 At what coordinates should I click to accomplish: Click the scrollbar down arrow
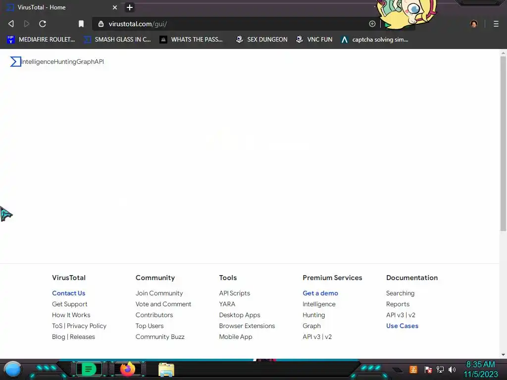click(503, 354)
